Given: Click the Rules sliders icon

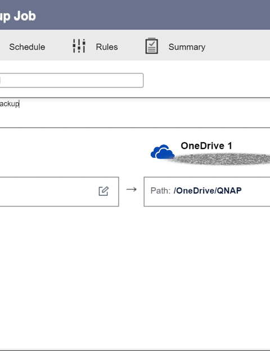Looking at the screenshot, I should (79, 46).
